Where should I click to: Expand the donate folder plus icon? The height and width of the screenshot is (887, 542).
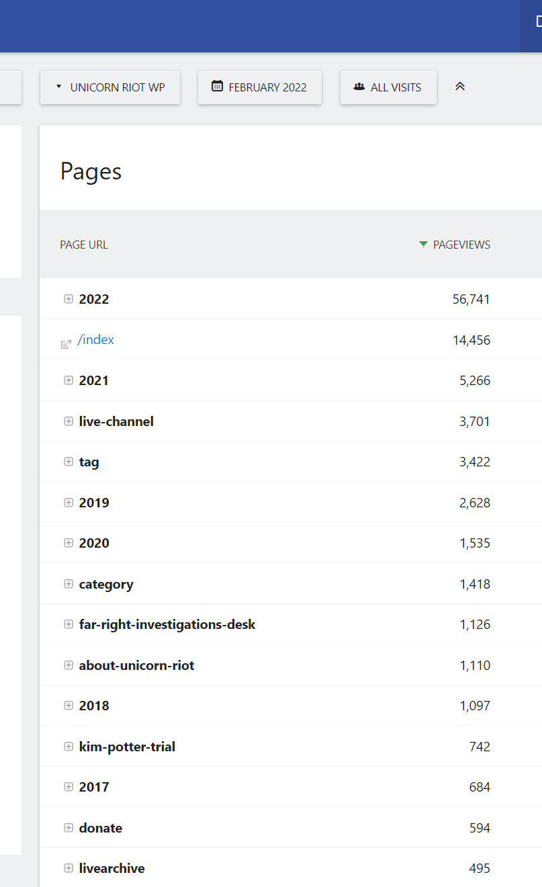pos(69,828)
